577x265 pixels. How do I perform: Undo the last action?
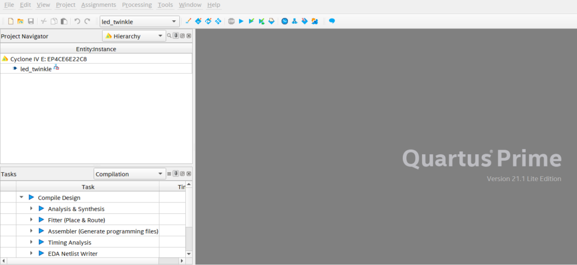pos(77,21)
